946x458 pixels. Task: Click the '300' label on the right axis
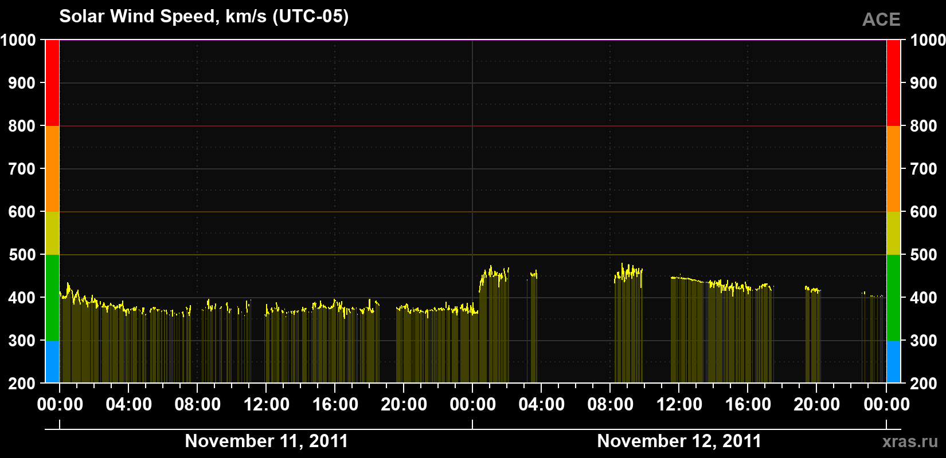click(x=924, y=341)
